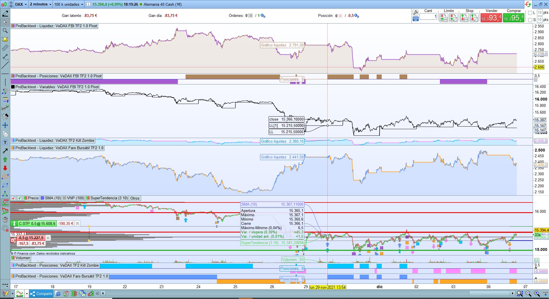Click the Cant quantity input field
Screen dimensions: 549x299
pyautogui.click(x=428, y=17)
